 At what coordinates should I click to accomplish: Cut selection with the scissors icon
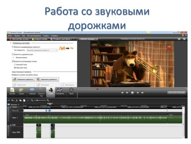[17, 100]
